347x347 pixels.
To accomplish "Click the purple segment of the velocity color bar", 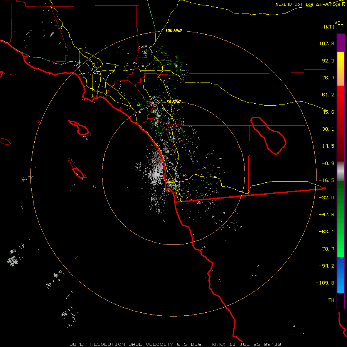I will 340,43.
